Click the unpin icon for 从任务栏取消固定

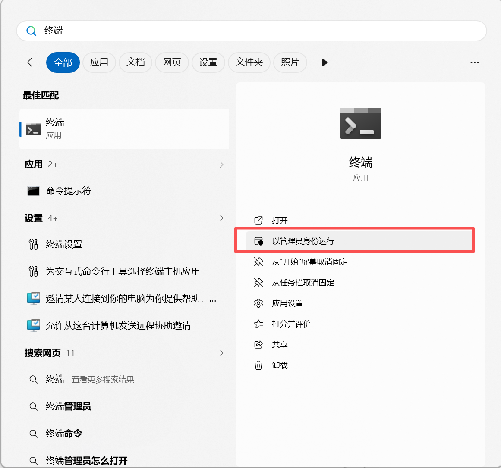[258, 283]
